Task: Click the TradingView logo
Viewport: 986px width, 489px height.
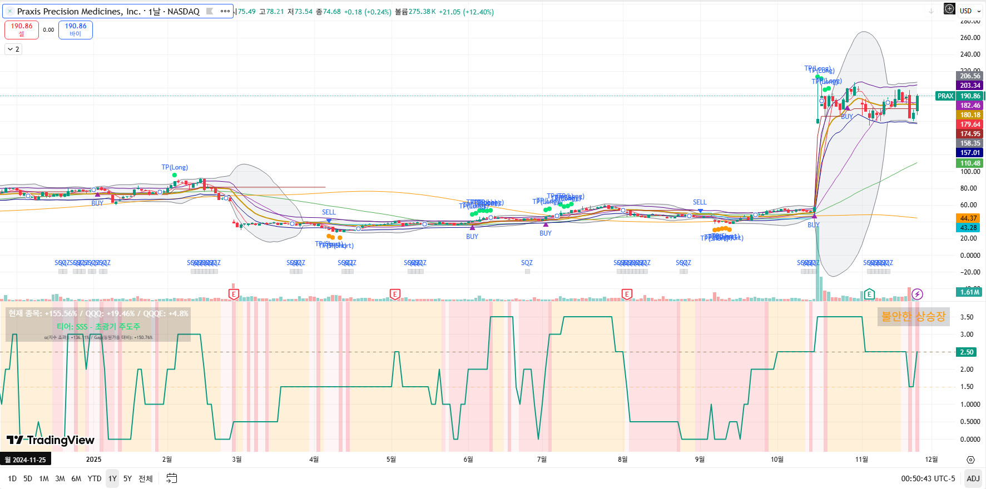Action: coord(51,440)
